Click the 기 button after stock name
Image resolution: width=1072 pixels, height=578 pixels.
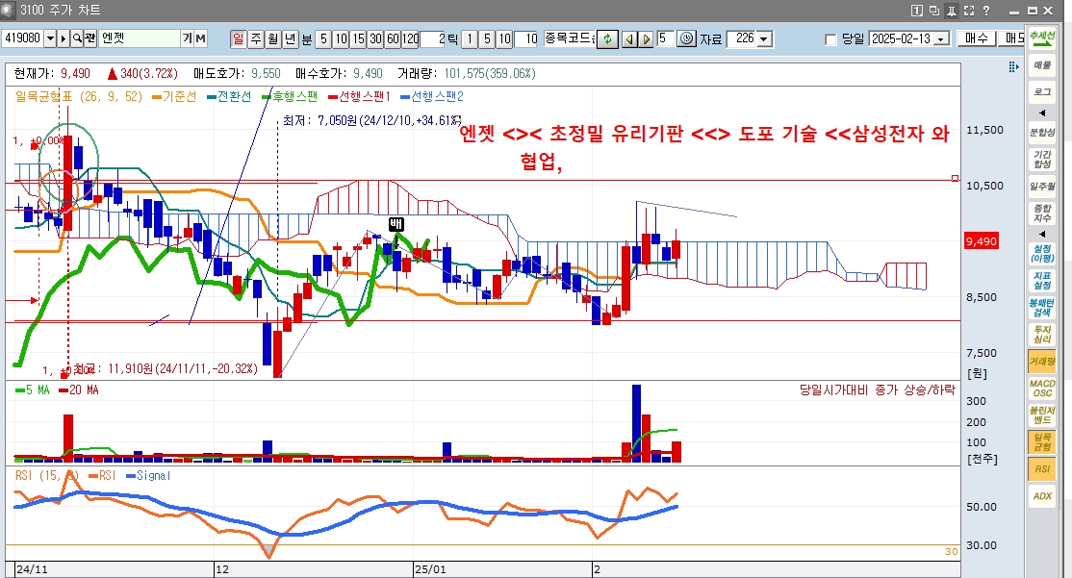187,38
